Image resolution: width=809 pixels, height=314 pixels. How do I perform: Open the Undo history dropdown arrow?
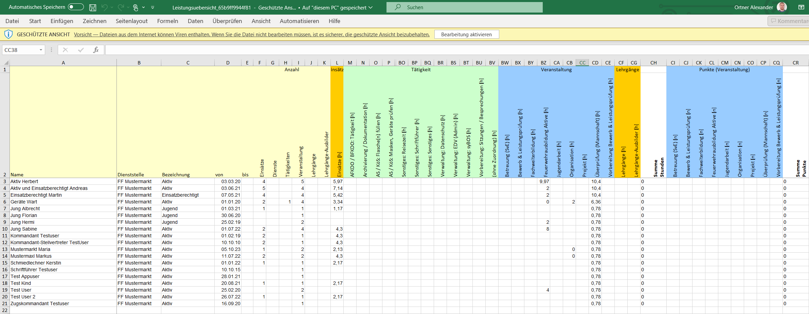point(112,7)
